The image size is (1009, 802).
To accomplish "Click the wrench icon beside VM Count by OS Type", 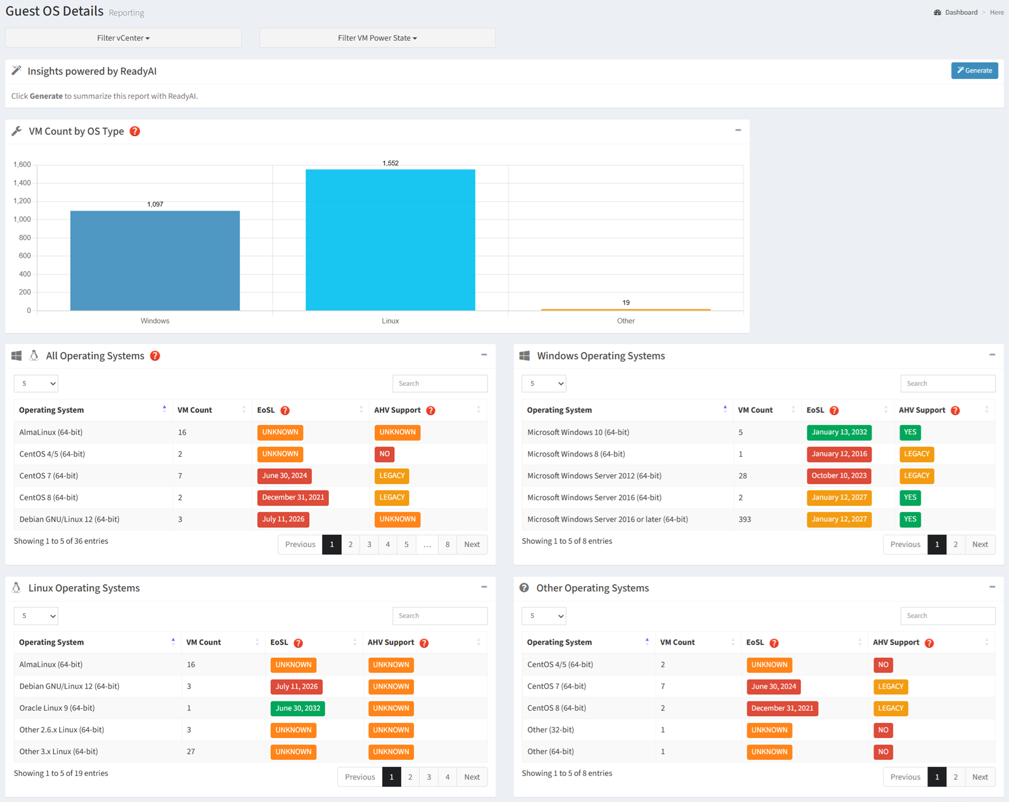I will point(17,131).
